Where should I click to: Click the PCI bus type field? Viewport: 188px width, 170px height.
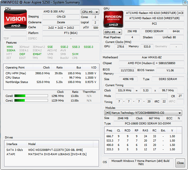point(154,24)
